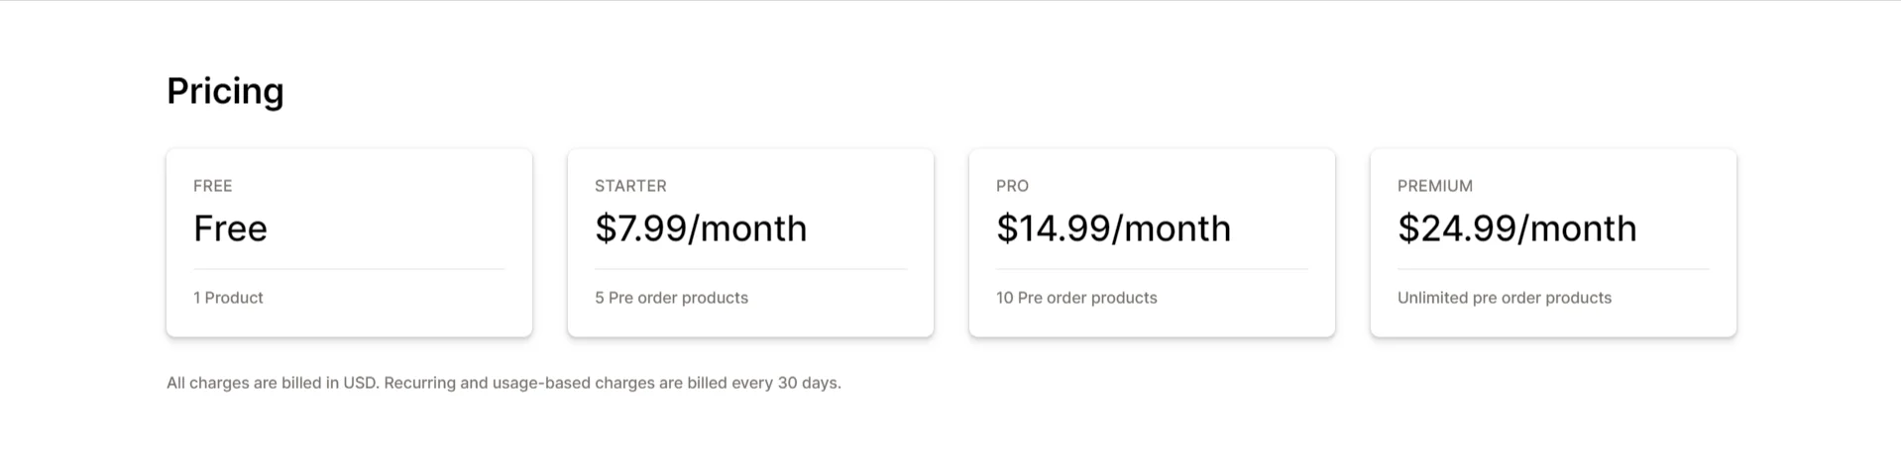Click the divider line in Premium card
The width and height of the screenshot is (1901, 461).
[1553, 269]
